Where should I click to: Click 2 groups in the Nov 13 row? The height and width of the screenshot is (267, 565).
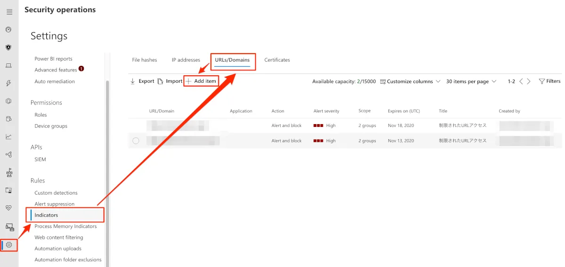tap(367, 141)
